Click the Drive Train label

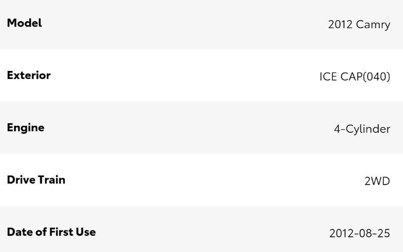[36, 180]
